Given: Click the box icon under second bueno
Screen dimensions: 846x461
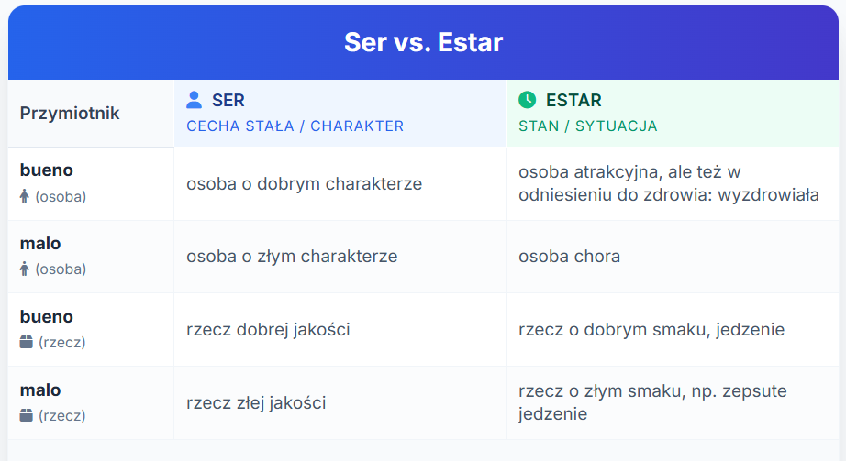Looking at the screenshot, I should point(26,342).
